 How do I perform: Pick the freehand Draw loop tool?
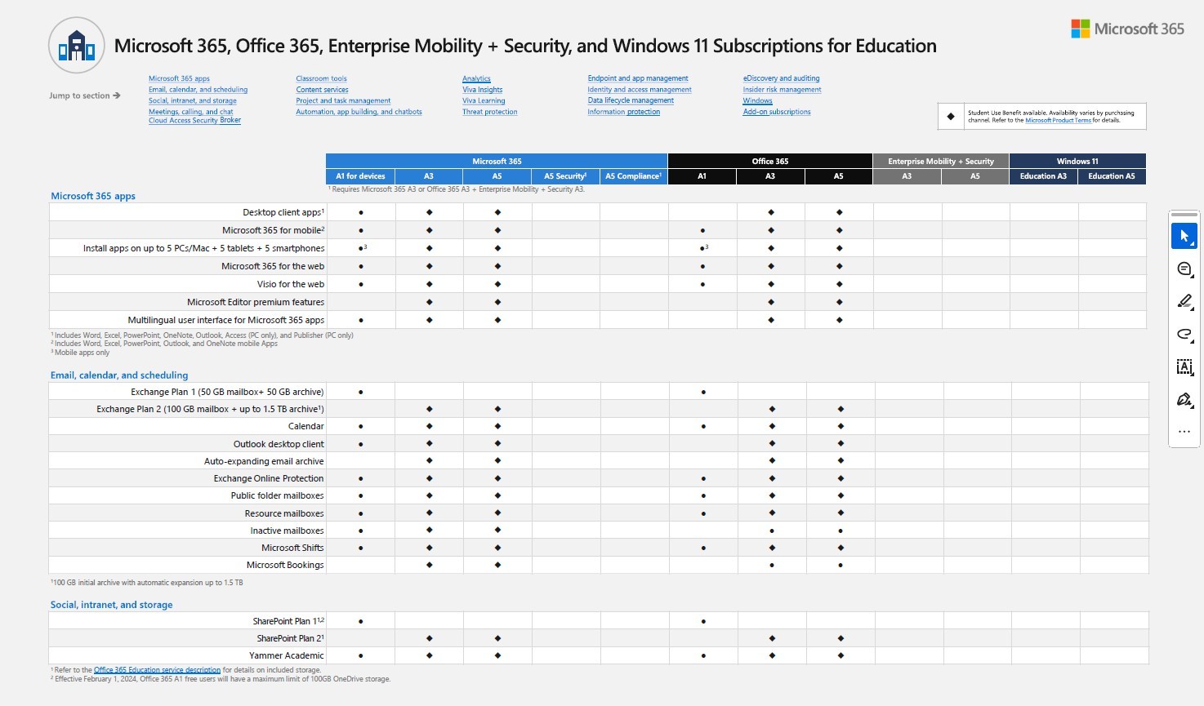pyautogui.click(x=1184, y=334)
